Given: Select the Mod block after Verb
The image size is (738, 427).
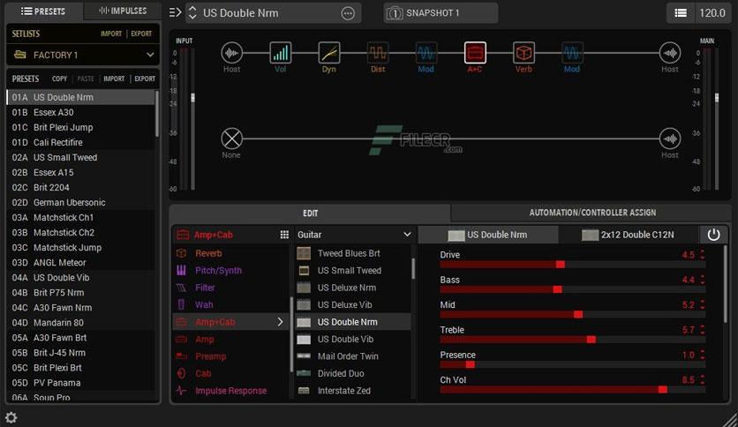Looking at the screenshot, I should [x=572, y=53].
